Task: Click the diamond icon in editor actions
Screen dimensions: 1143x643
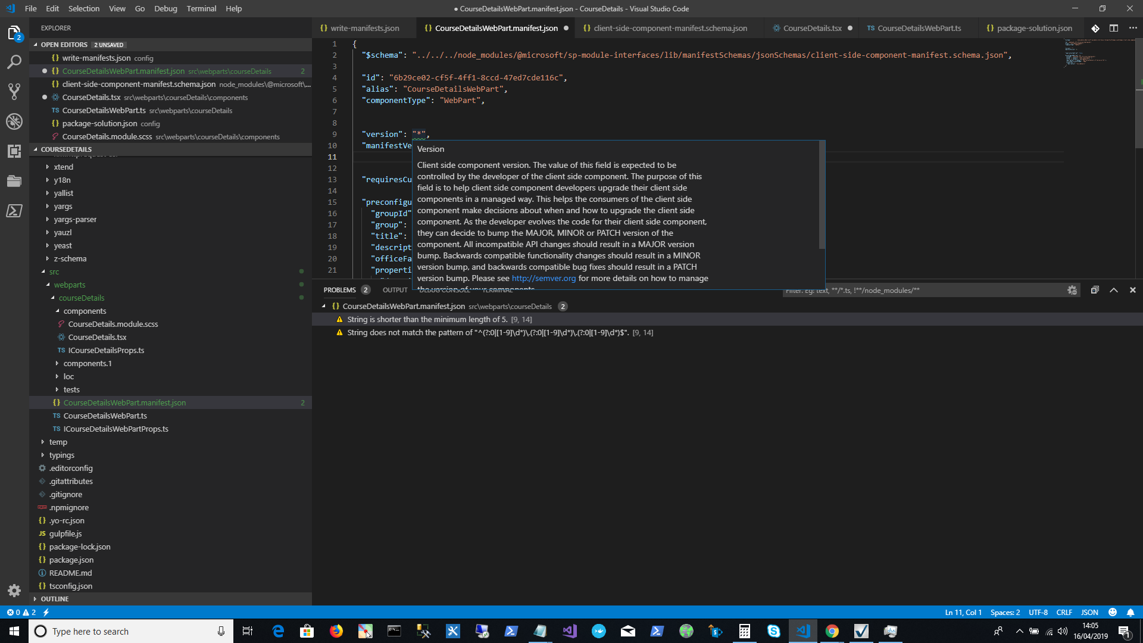Action: (1095, 28)
